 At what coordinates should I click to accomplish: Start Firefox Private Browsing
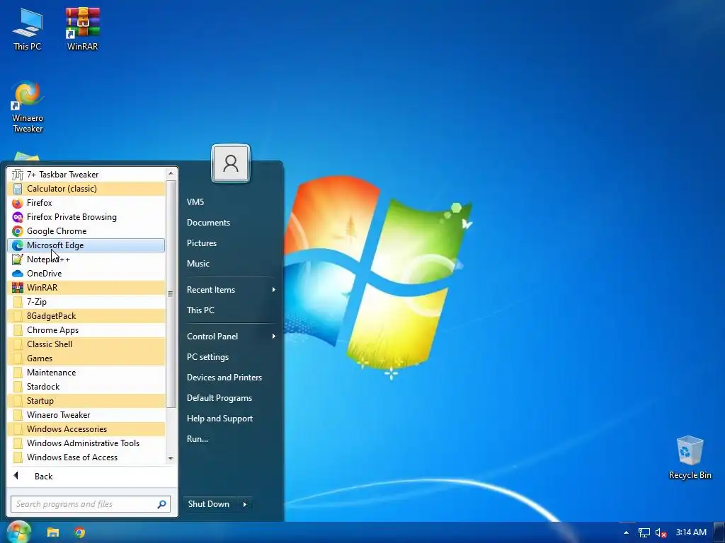tap(86, 217)
